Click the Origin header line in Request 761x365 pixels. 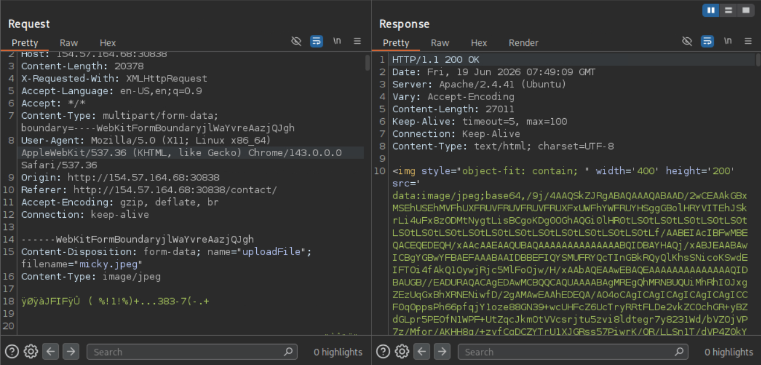(x=121, y=178)
